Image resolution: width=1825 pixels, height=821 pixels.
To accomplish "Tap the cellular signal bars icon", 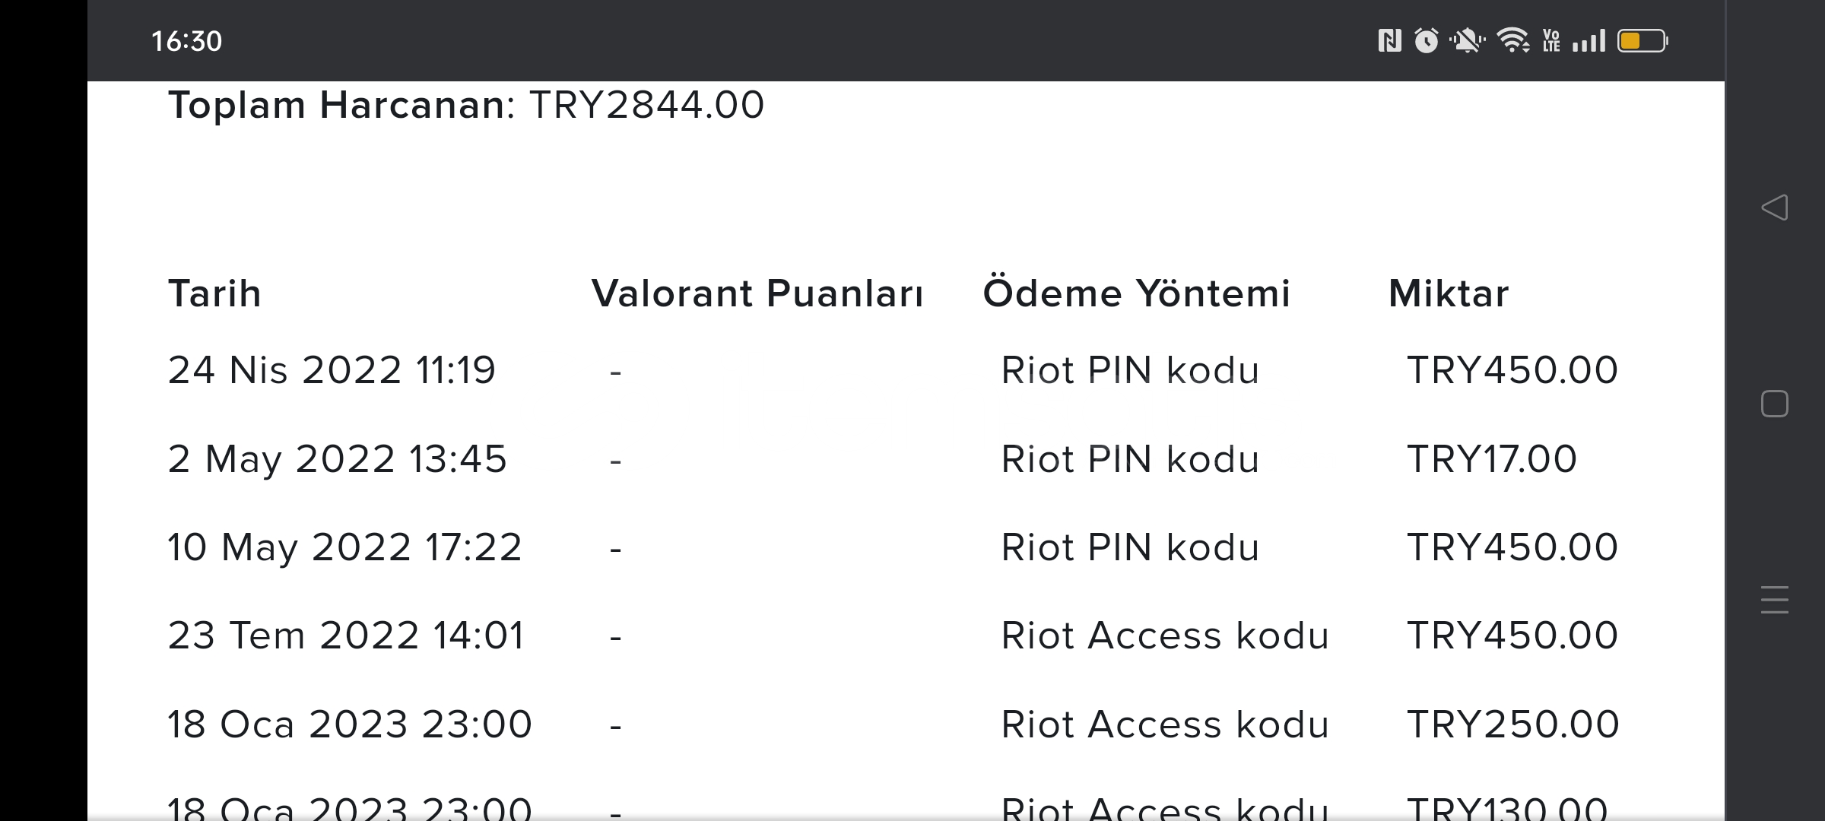I will [1589, 40].
